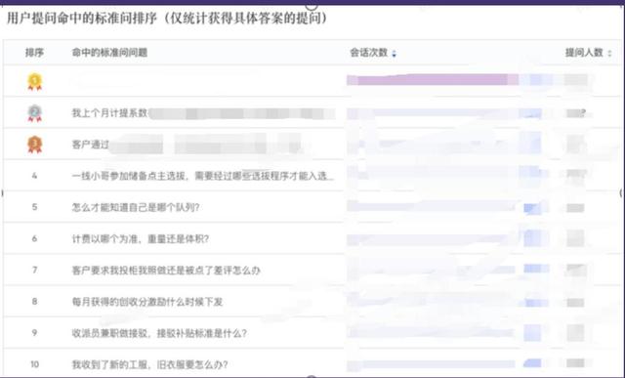Select question starting with 客户通过

point(91,145)
